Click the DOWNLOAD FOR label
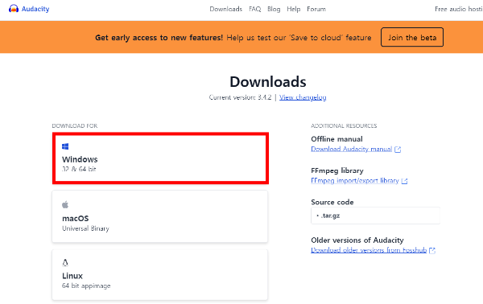Viewport: 483px width, 304px height. click(x=75, y=125)
